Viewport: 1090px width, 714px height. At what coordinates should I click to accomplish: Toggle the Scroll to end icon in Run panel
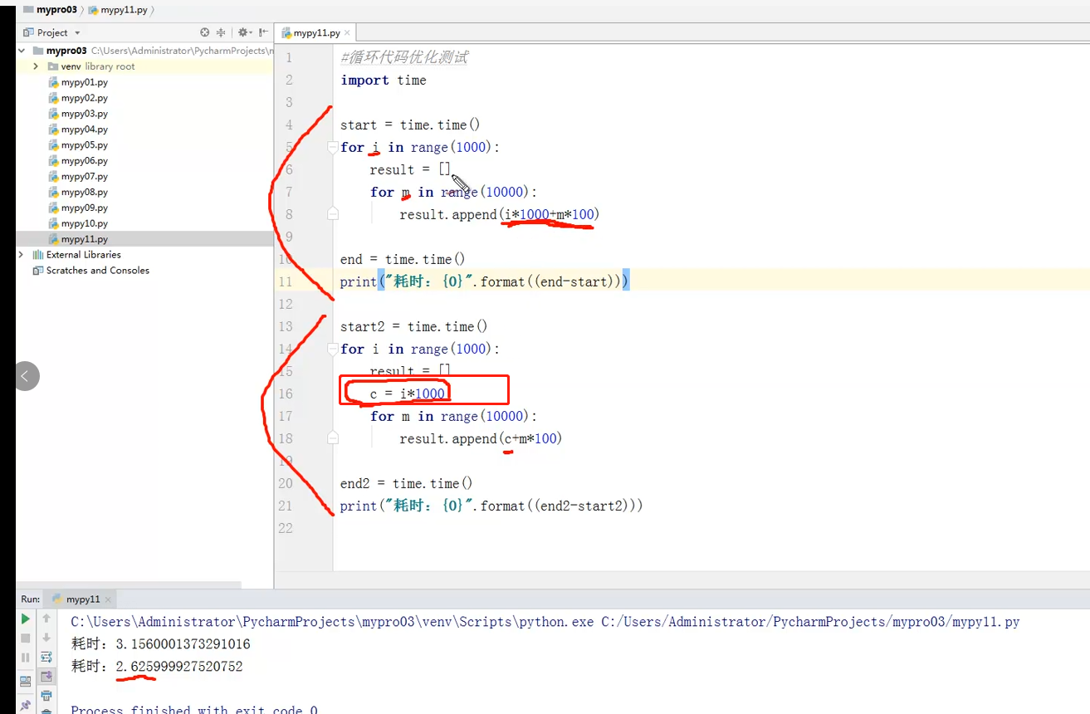(x=46, y=676)
